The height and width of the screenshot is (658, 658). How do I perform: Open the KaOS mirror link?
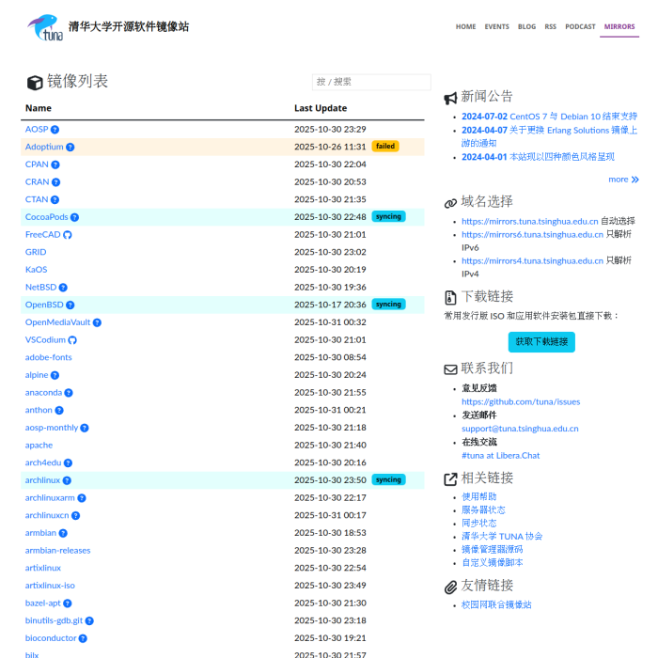(36, 270)
